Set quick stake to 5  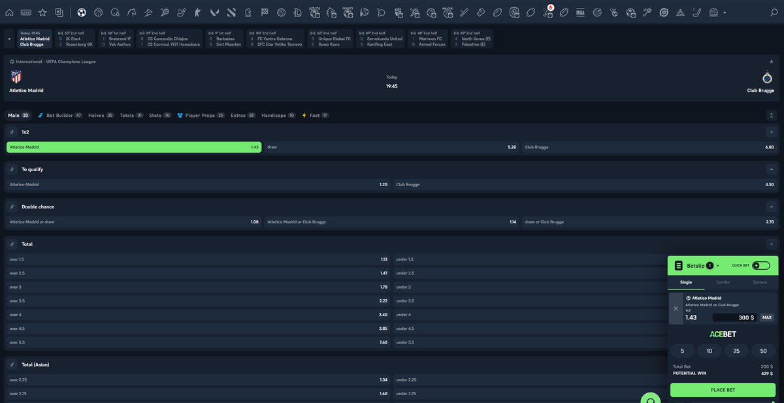(682, 351)
